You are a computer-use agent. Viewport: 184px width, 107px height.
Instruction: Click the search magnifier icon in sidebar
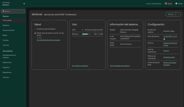pos(4,11)
